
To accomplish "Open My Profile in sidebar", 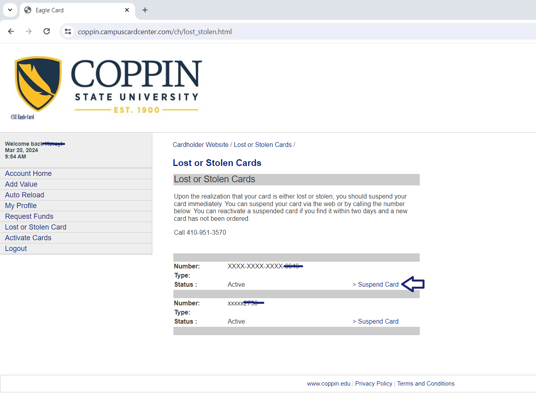I will click(x=21, y=206).
